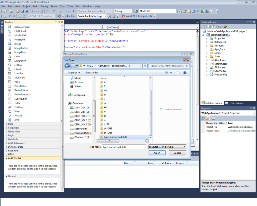The image size is (257, 206).
Task: Click the File name input field
Action: [x=122, y=147]
